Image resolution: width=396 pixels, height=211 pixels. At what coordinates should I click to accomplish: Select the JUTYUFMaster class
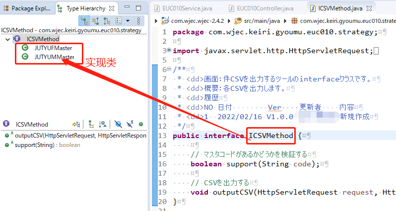tap(53, 48)
